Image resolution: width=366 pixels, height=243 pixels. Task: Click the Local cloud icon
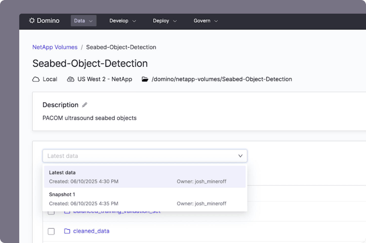pyautogui.click(x=36, y=79)
